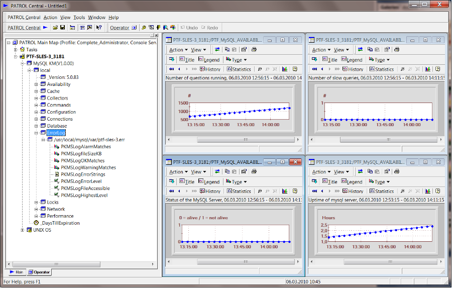Click the properties icon in Uptime window toolbar
452x288 pixels.
[x=387, y=171]
